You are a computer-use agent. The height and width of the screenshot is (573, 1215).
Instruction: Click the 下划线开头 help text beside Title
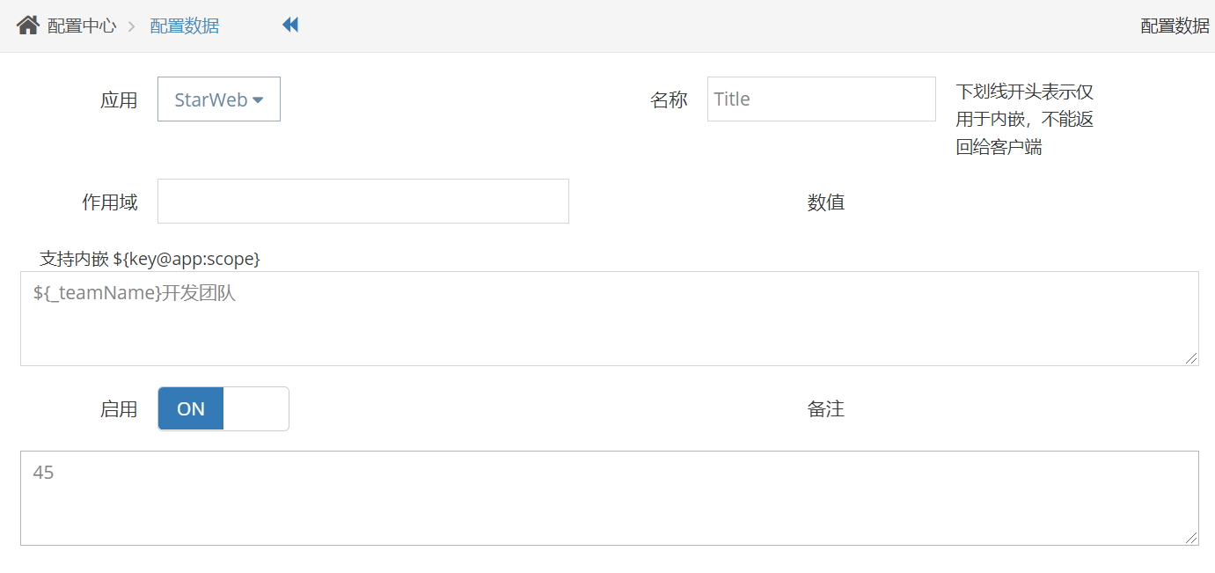tap(1025, 120)
